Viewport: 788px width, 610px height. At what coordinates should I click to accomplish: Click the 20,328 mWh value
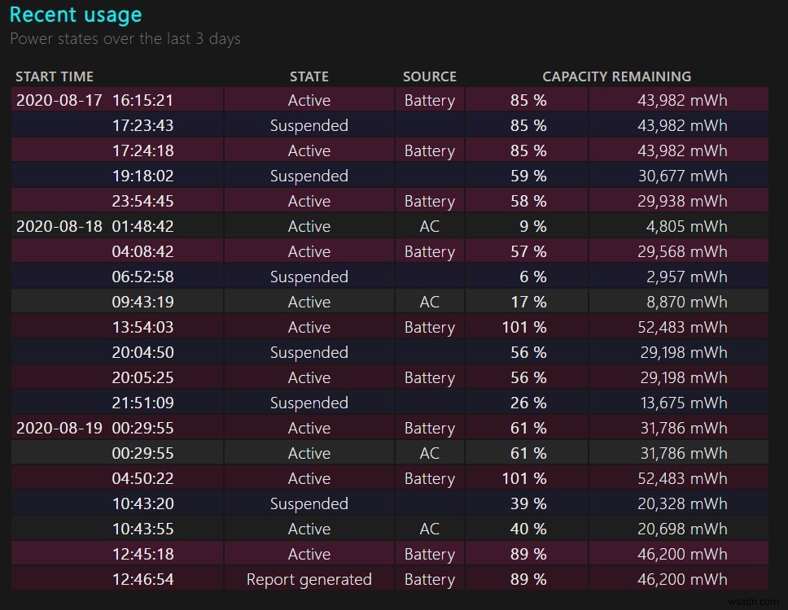682,503
